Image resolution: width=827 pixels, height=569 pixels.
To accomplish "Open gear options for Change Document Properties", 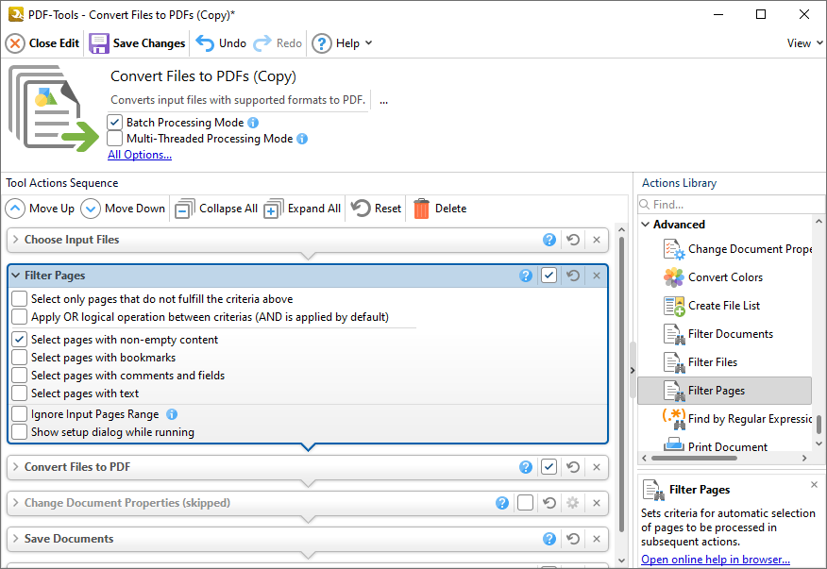I will pos(573,503).
